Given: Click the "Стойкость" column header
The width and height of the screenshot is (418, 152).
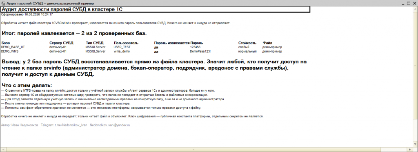Looking at the screenshot, I should [x=247, y=43].
